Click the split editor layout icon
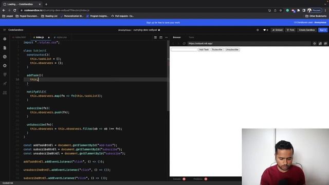The height and width of the screenshot is (185, 329). (x=155, y=38)
